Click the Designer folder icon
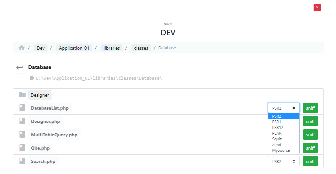 [22, 95]
